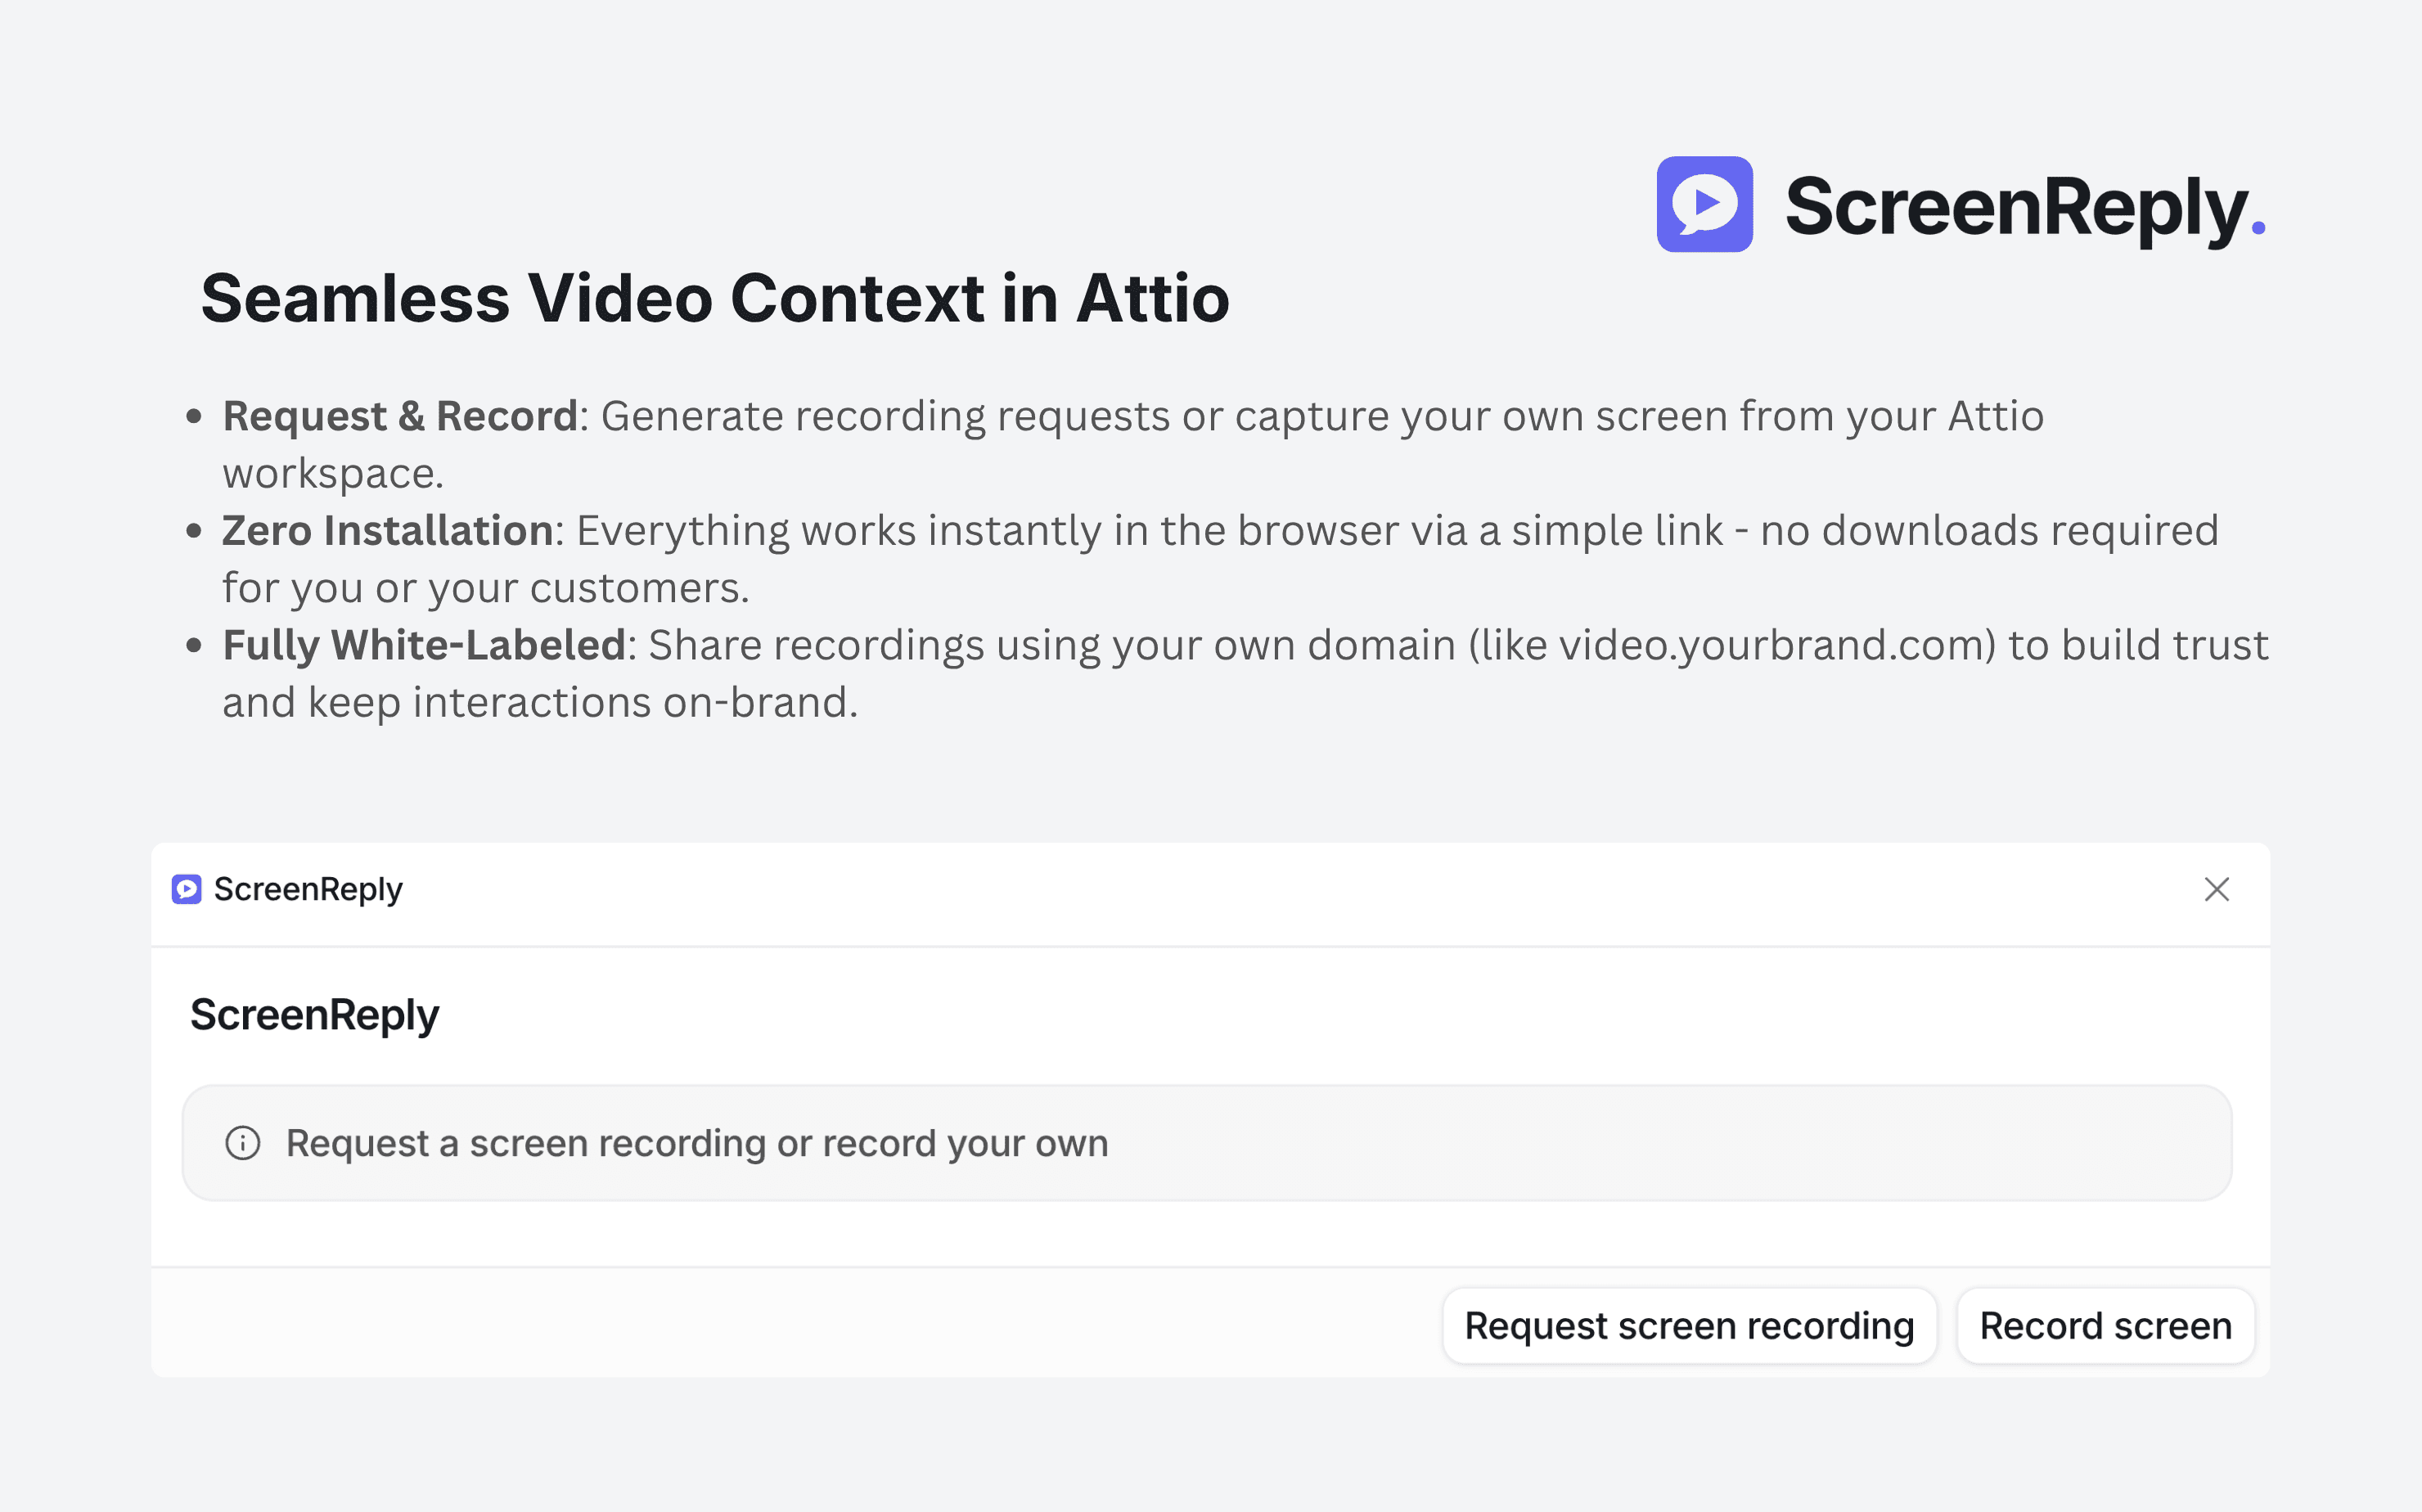Click the bold Zero Installation label
2422x1512 pixels.
(388, 531)
